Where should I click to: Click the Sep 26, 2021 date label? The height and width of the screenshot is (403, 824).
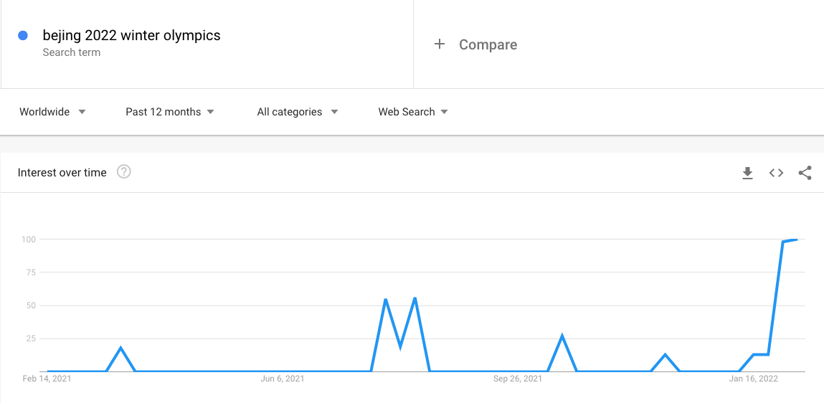[x=518, y=379]
